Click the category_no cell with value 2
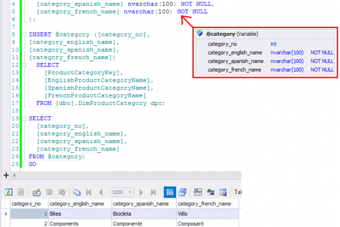The width and height of the screenshot is (340, 227). click(x=29, y=223)
